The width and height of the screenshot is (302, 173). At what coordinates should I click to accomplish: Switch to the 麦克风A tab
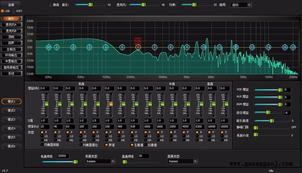tap(11, 25)
